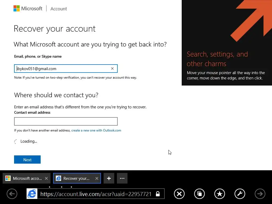Click the address bar URL
Image resolution: width=272 pixels, height=204 pixels.
coord(96,194)
